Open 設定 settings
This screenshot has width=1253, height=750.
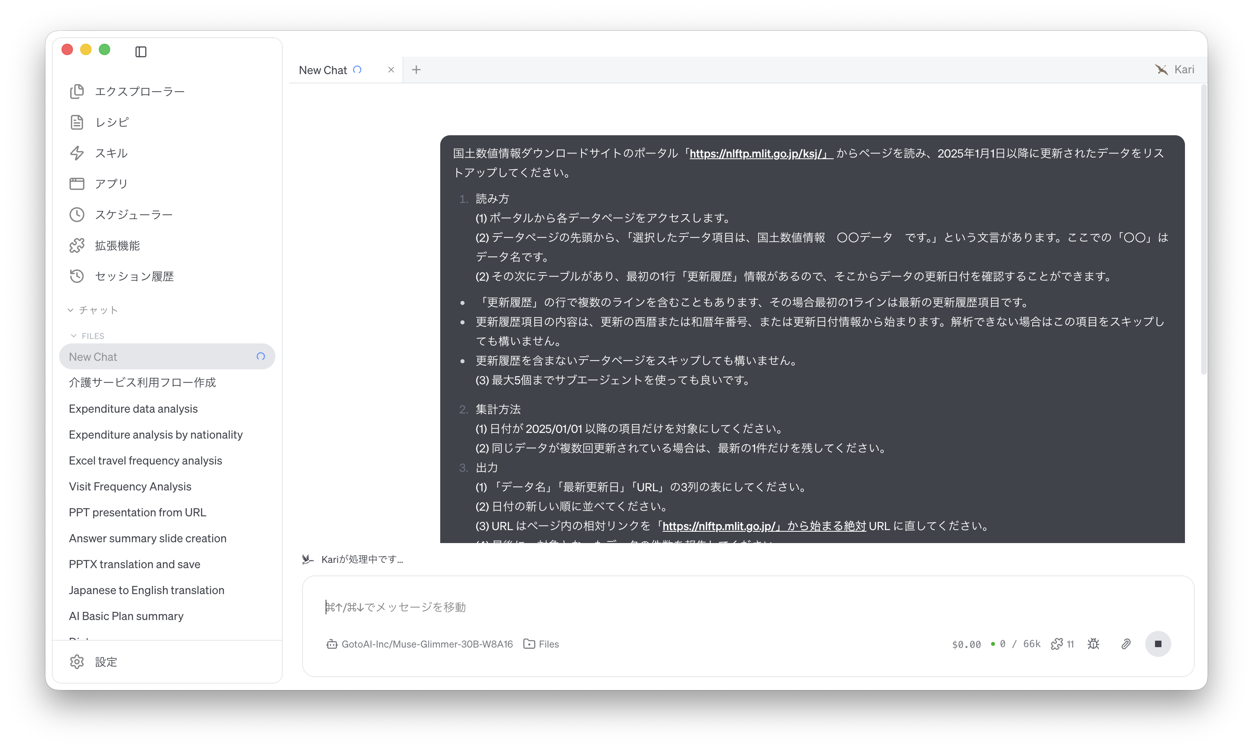94,662
